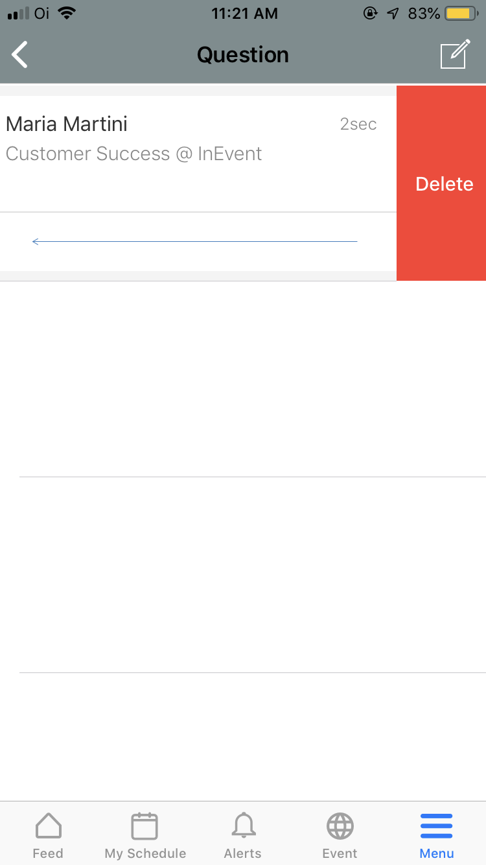Select the Alerts tab label
486x865 pixels.
(x=243, y=853)
